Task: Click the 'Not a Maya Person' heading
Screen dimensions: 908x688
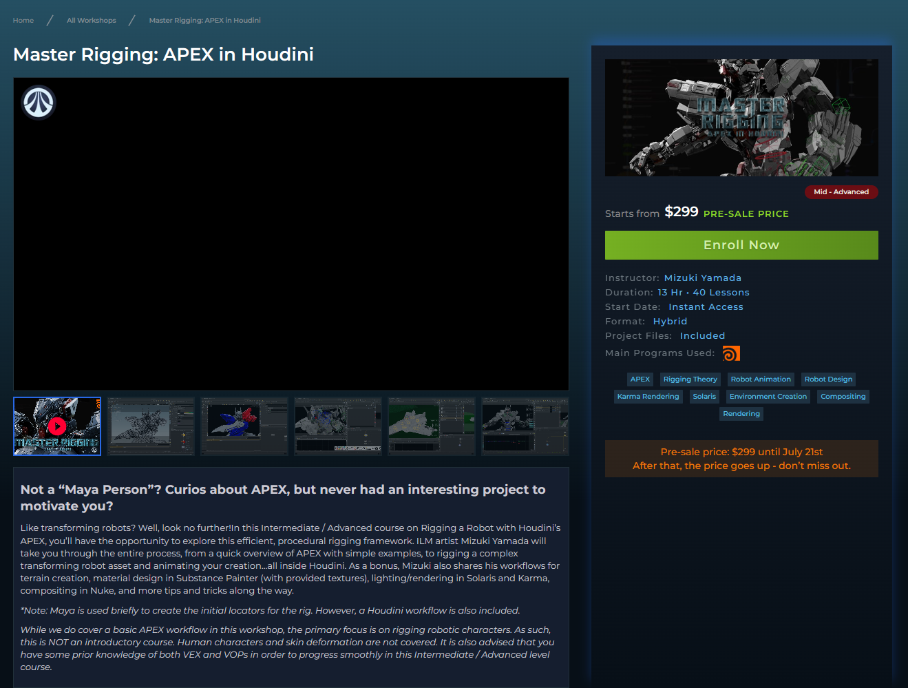Action: [x=283, y=498]
